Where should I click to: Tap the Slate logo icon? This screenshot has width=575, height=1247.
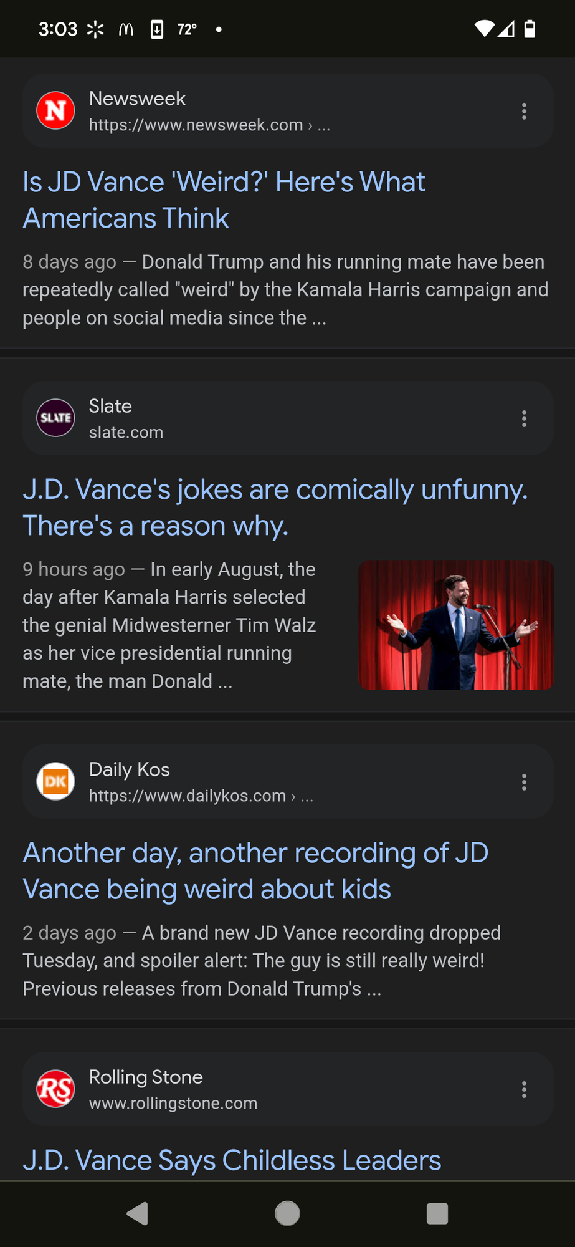[55, 418]
